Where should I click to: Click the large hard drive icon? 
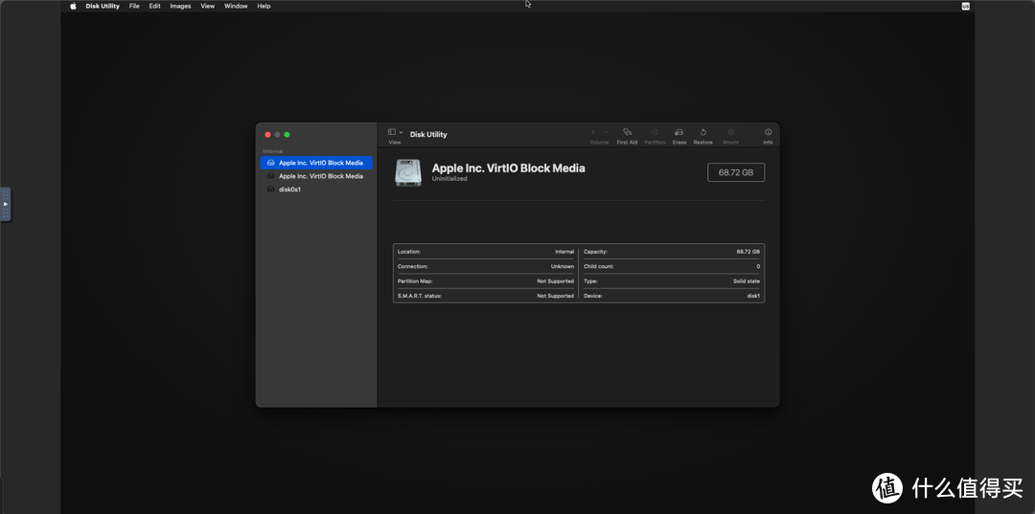tap(408, 172)
